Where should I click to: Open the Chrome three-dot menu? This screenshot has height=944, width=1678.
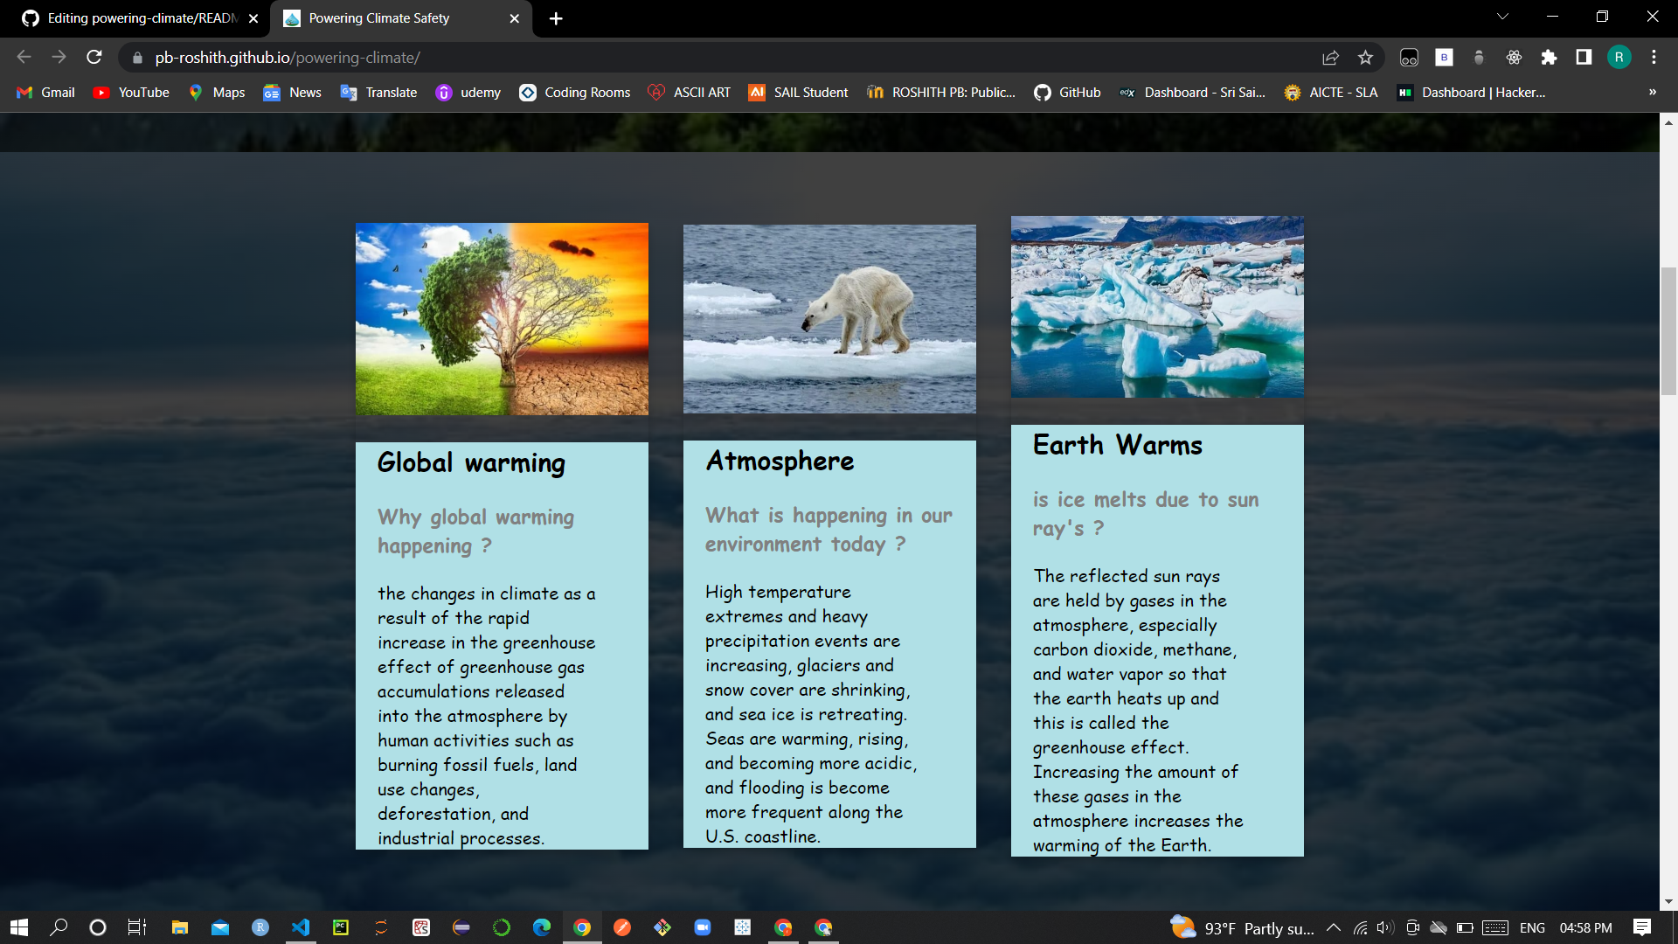point(1654,57)
